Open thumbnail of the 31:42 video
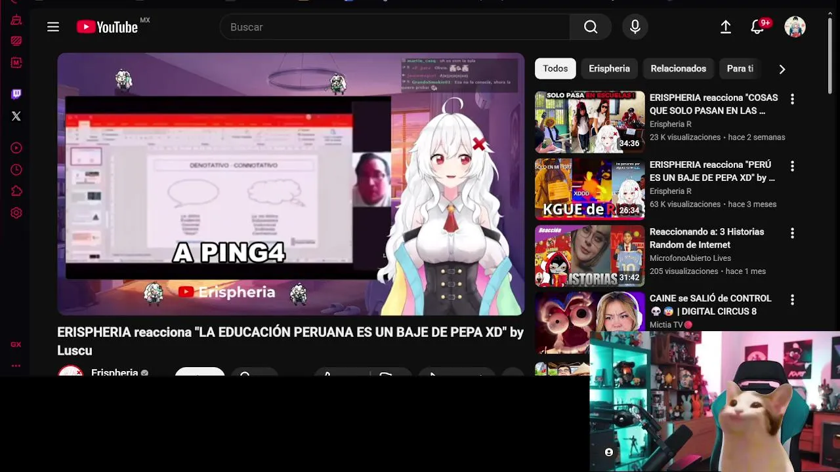Image resolution: width=840 pixels, height=472 pixels. 590,256
